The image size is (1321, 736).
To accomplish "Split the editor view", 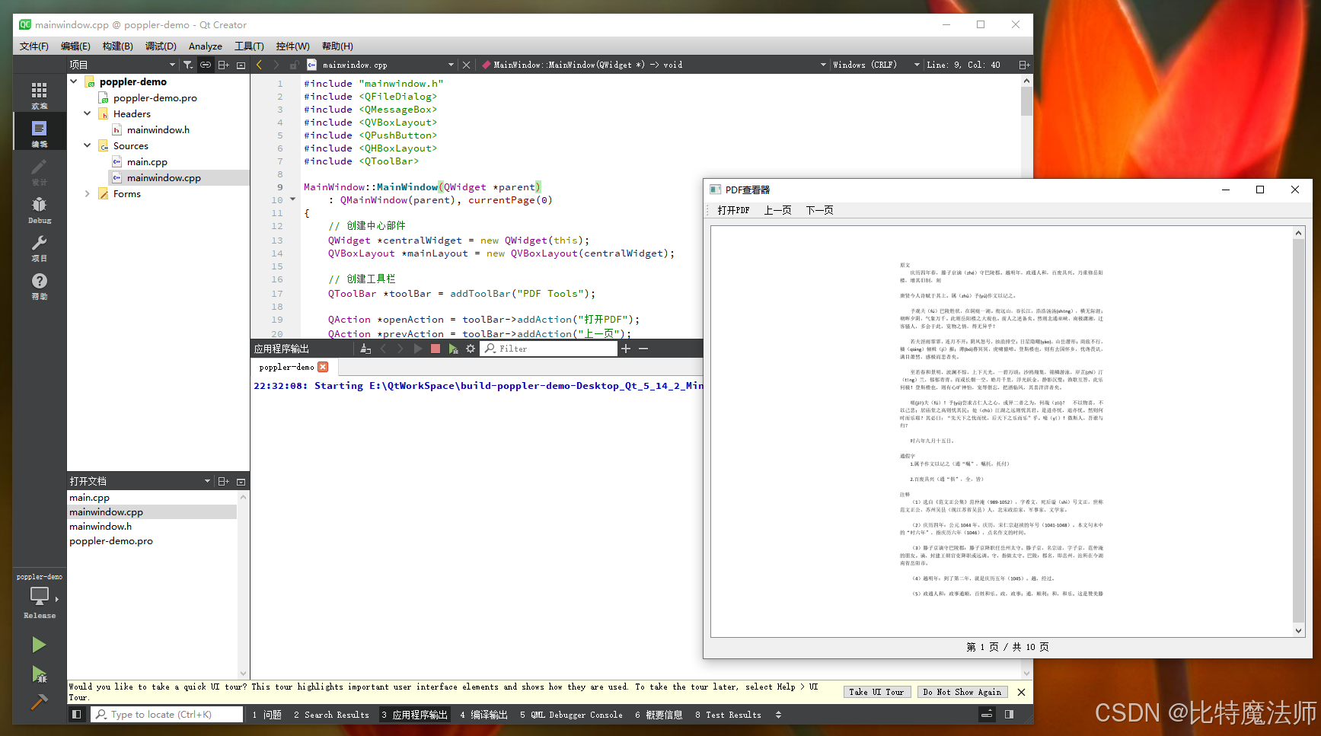I will (x=1024, y=65).
